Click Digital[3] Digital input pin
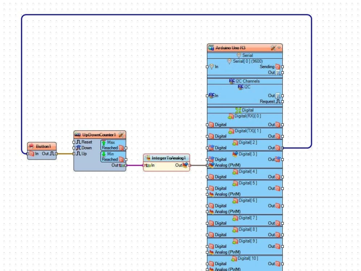Screen dimensions: 361x271 (207, 160)
